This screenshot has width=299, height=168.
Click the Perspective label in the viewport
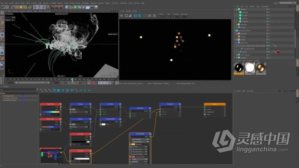point(9,14)
